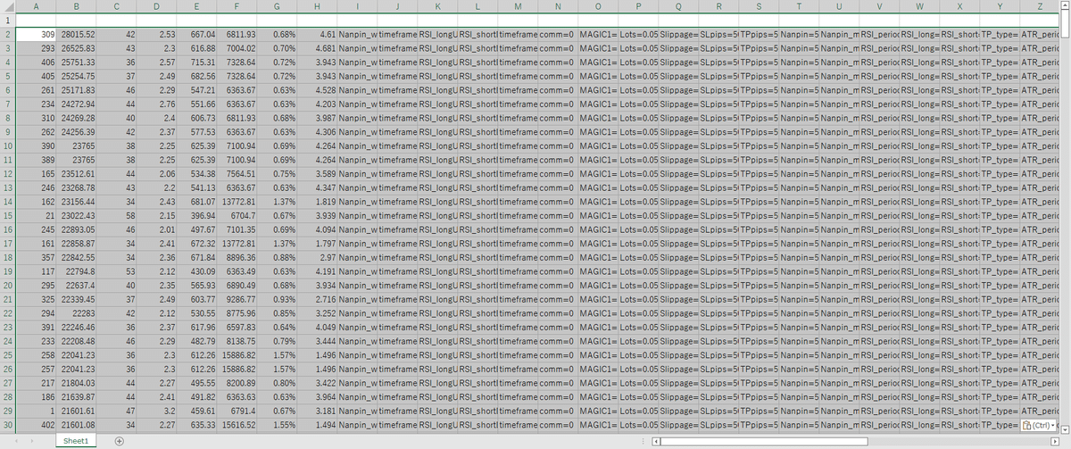Select column R header

[x=718, y=6]
